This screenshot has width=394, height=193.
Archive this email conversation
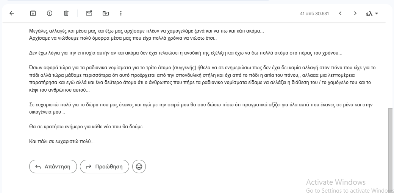pyautogui.click(x=33, y=13)
